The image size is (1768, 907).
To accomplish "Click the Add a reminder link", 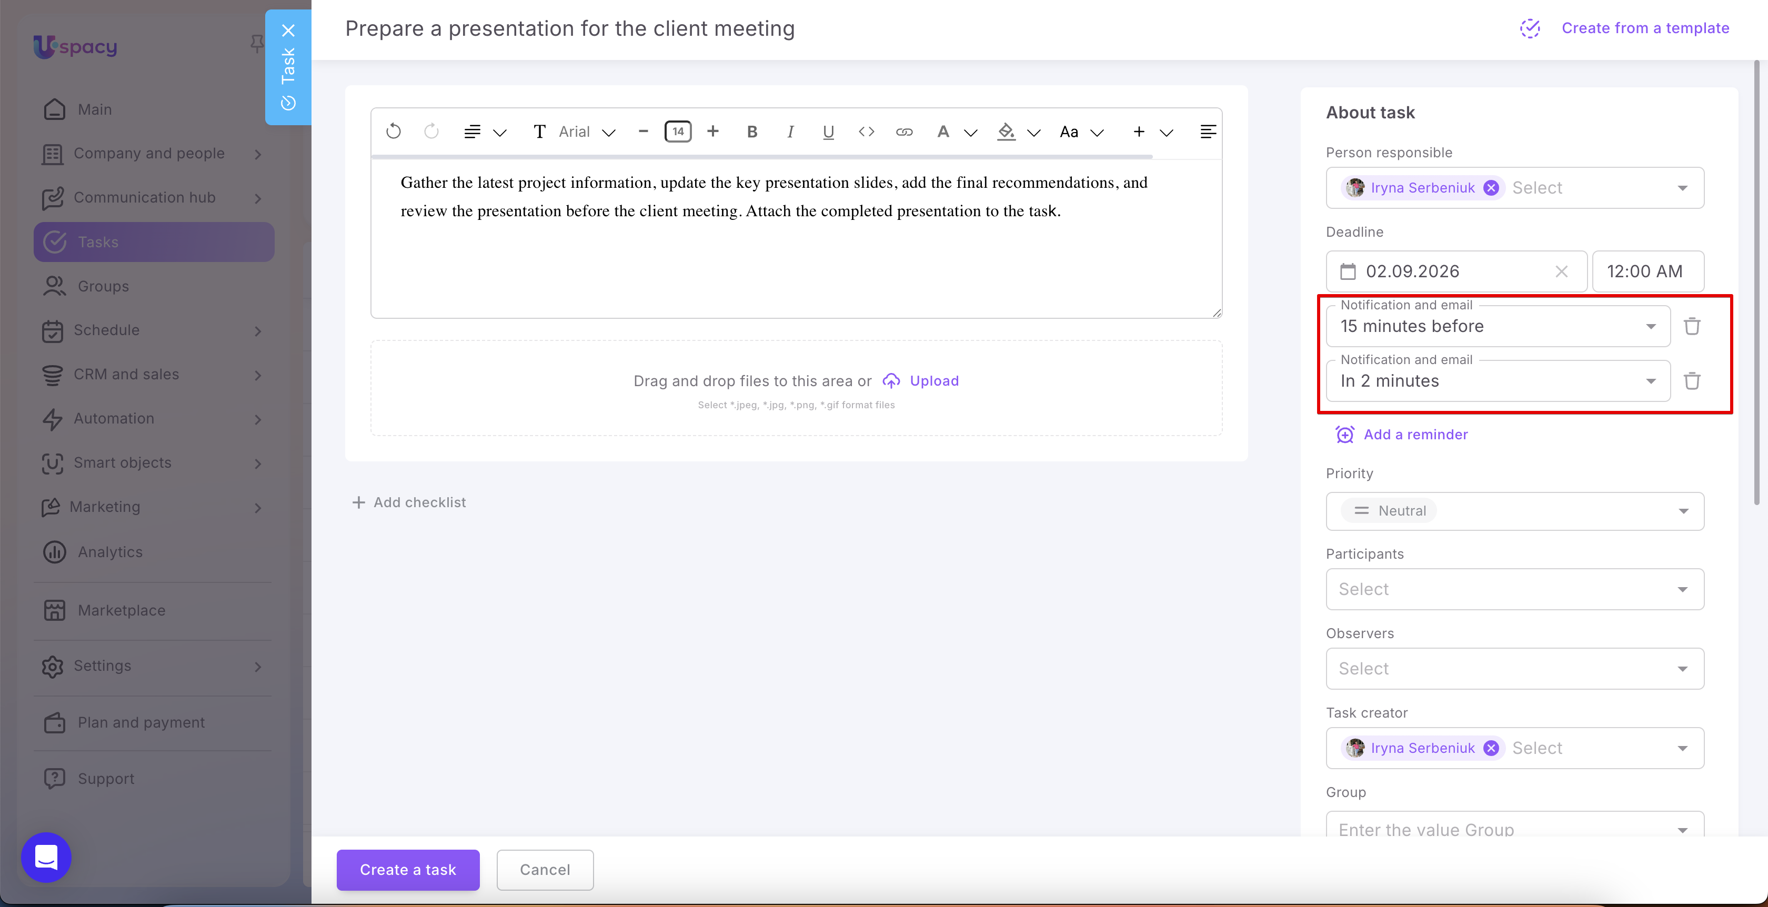I will click(1415, 434).
